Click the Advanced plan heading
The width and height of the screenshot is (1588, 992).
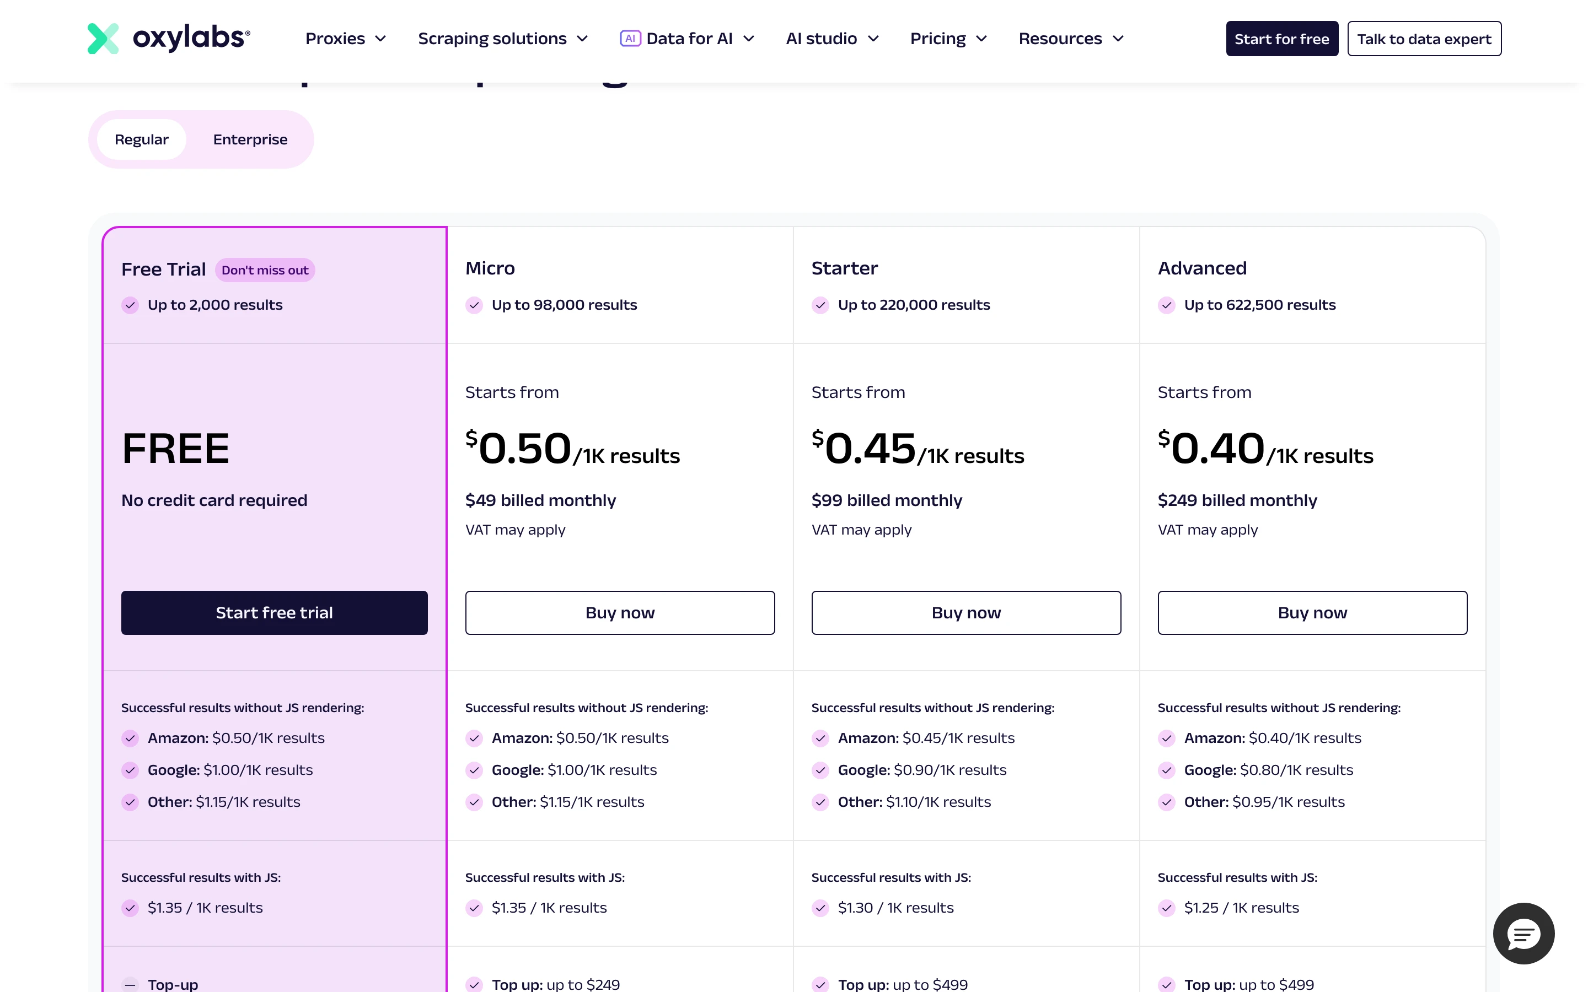[1202, 268]
